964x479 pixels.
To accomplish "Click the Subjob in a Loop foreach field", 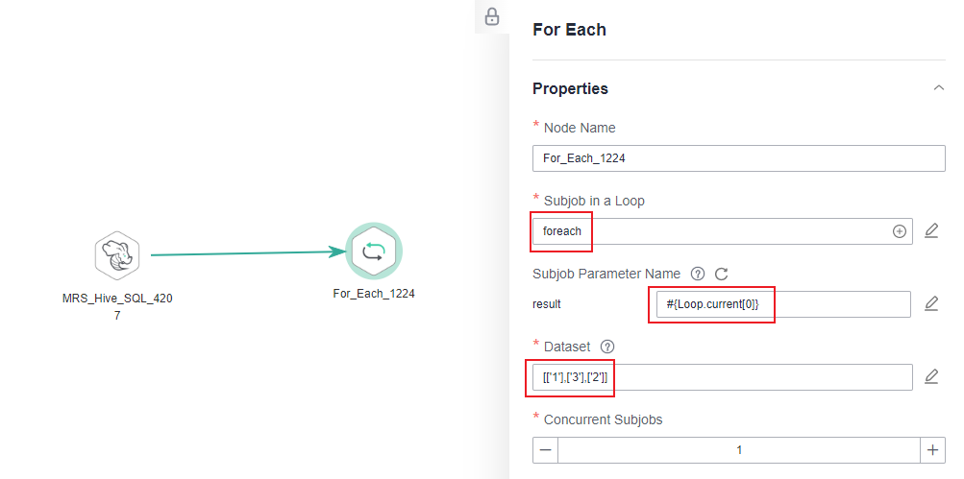I will (711, 231).
